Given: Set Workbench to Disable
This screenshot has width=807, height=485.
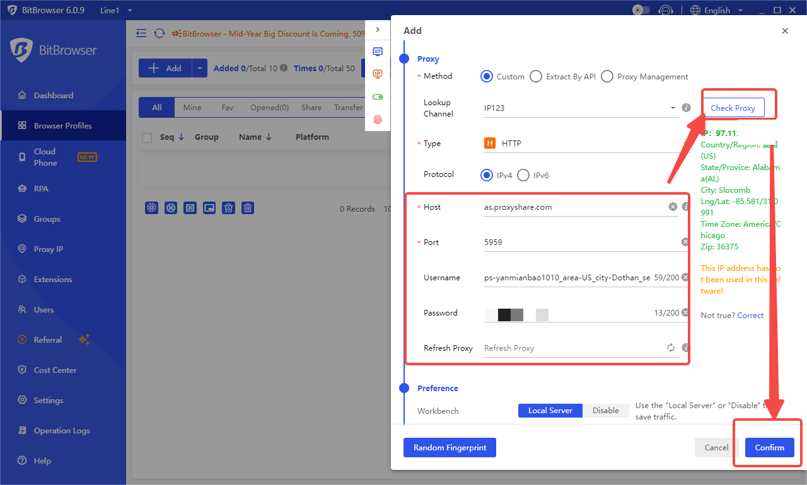Looking at the screenshot, I should 606,411.
